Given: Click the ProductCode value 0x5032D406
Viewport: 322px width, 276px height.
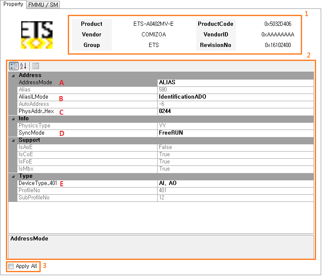Looking at the screenshot, I should click(x=278, y=24).
